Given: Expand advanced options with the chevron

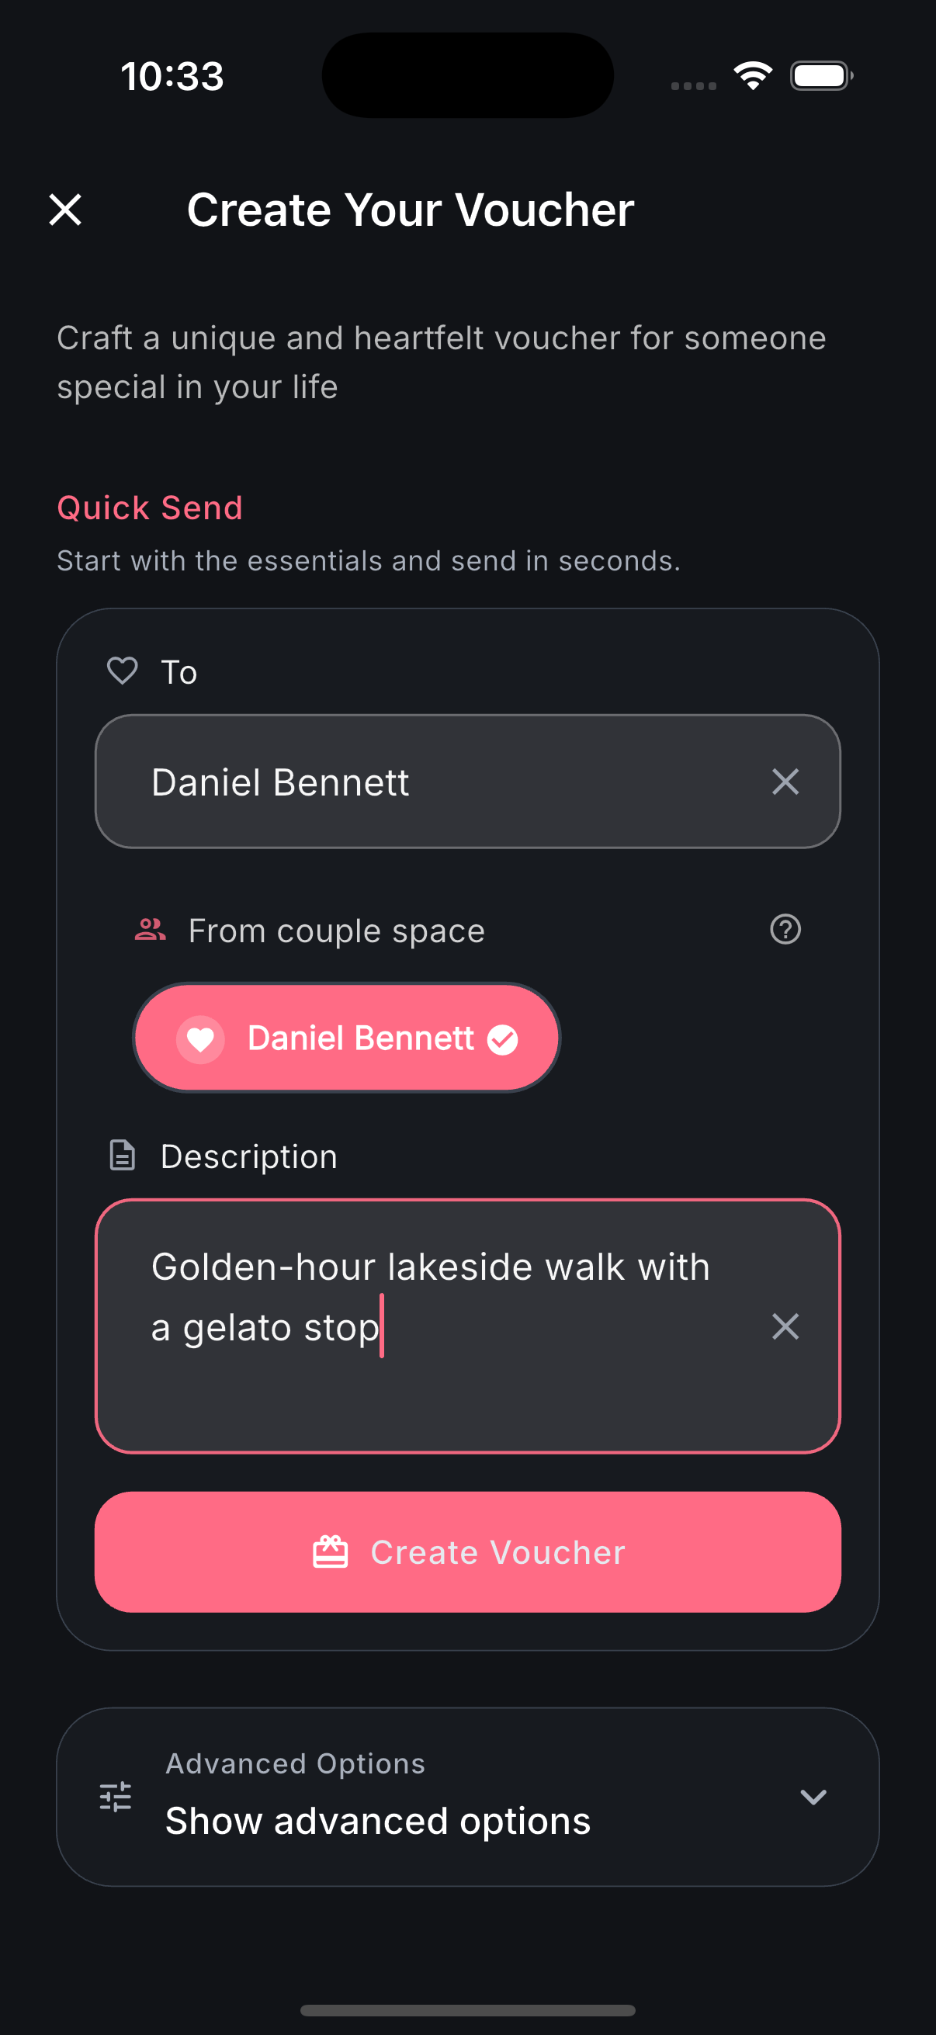Looking at the screenshot, I should point(813,1798).
